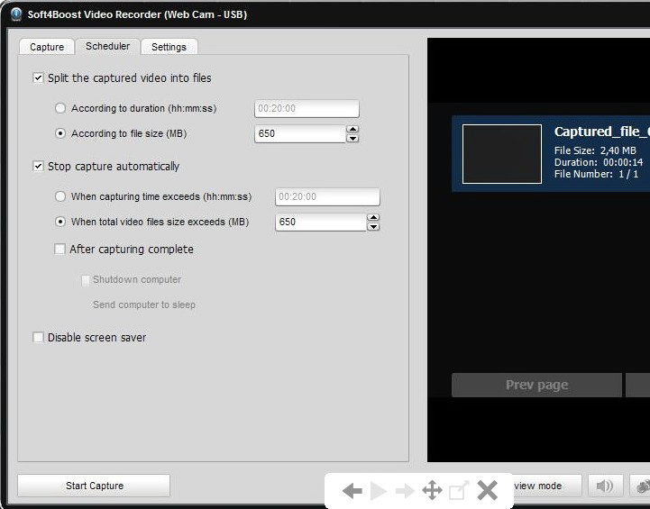
Task: Choose When total video files size exceeds
Action: (x=60, y=222)
